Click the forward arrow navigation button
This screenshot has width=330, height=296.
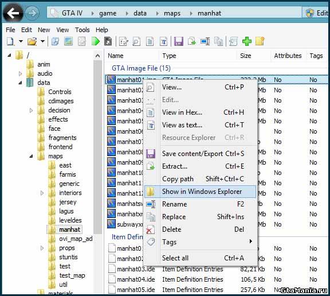(x=32, y=13)
